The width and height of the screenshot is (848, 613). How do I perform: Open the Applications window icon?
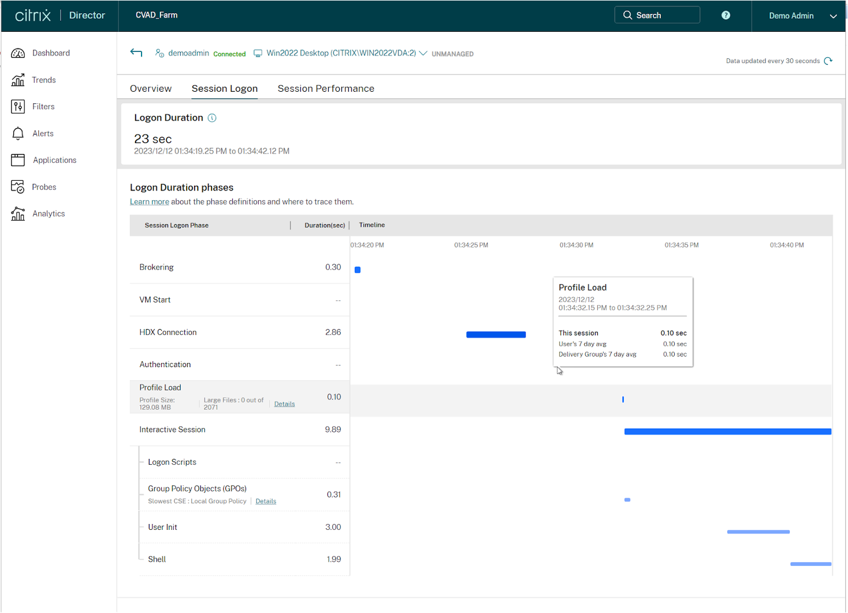[18, 160]
